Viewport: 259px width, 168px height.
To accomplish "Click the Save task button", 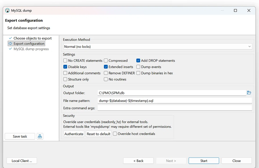I will [20, 136].
